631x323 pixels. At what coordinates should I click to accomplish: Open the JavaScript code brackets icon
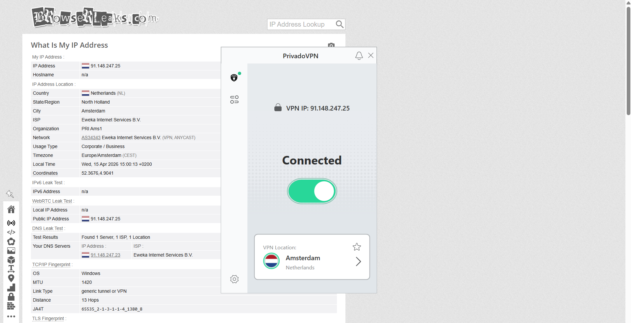(11, 232)
